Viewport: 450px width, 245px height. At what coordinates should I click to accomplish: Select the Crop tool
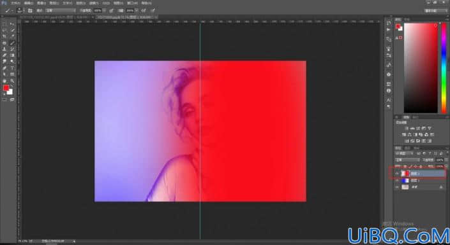point(4,37)
